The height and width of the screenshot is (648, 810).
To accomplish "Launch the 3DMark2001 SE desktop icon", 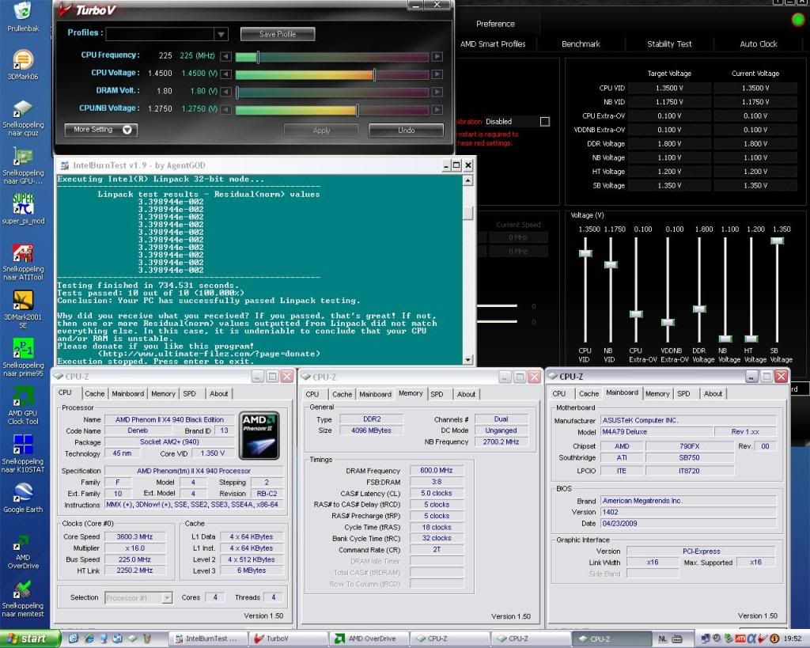I will pos(23,309).
